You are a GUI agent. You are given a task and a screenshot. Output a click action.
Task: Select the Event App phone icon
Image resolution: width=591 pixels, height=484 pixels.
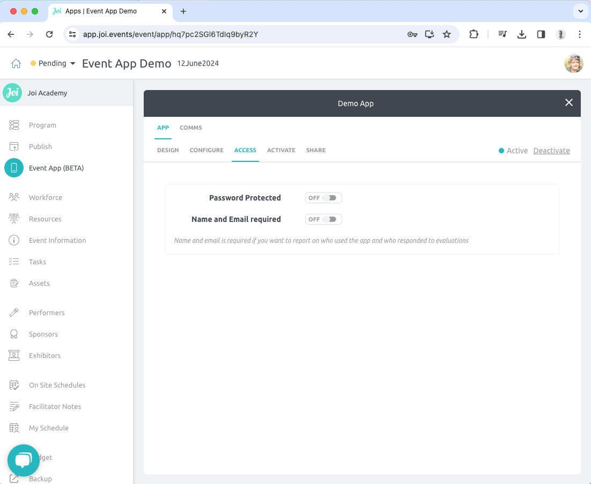click(14, 168)
